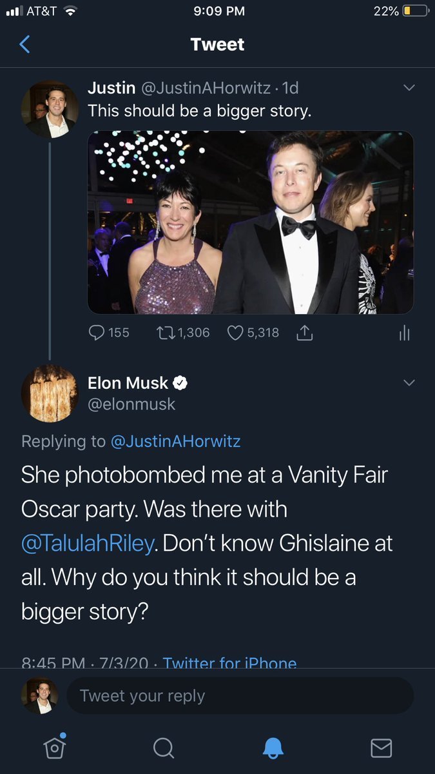
Task: Tap the Twitter for iPhone link
Action: point(229,662)
